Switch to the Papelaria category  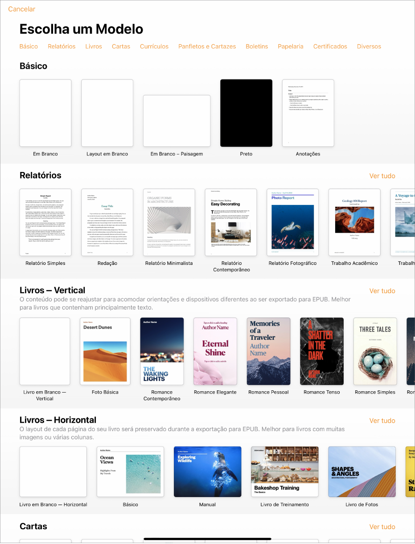click(x=291, y=46)
